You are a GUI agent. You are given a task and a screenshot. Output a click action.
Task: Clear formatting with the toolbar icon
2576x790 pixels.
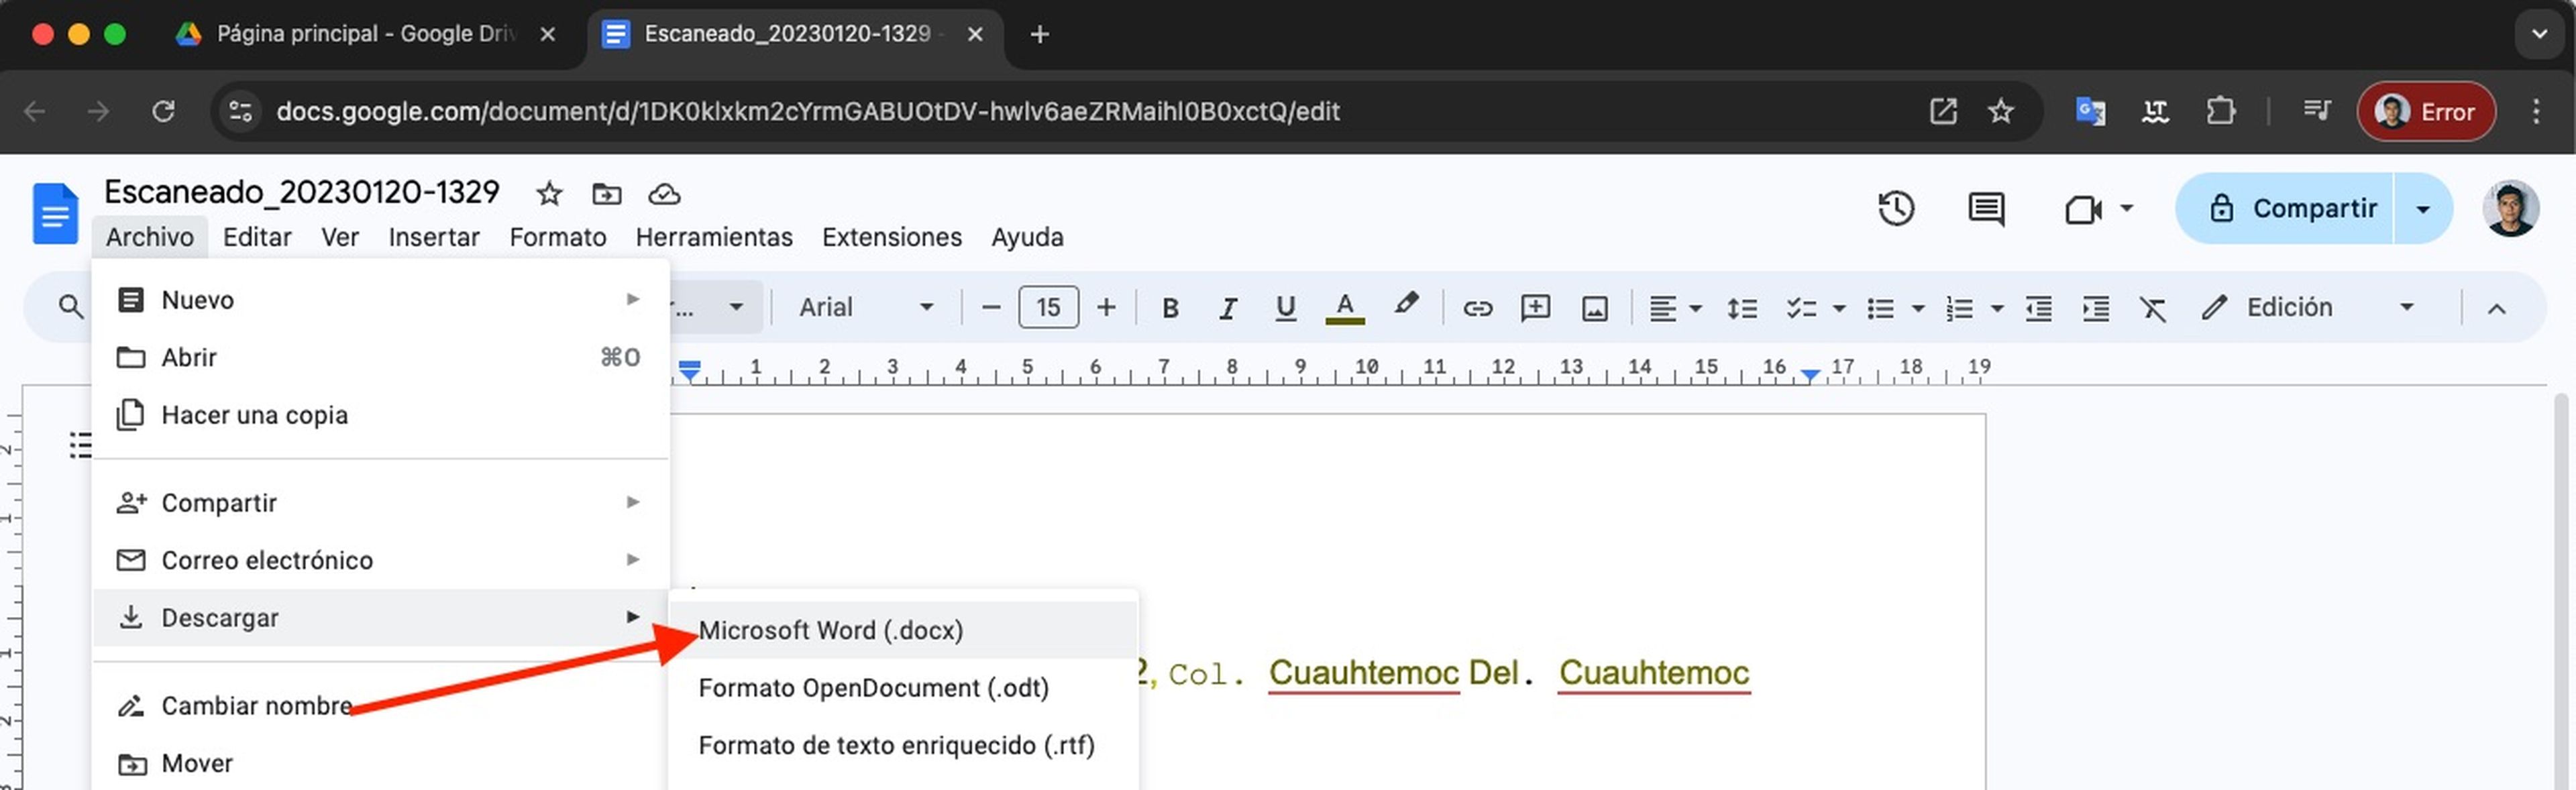click(2152, 308)
